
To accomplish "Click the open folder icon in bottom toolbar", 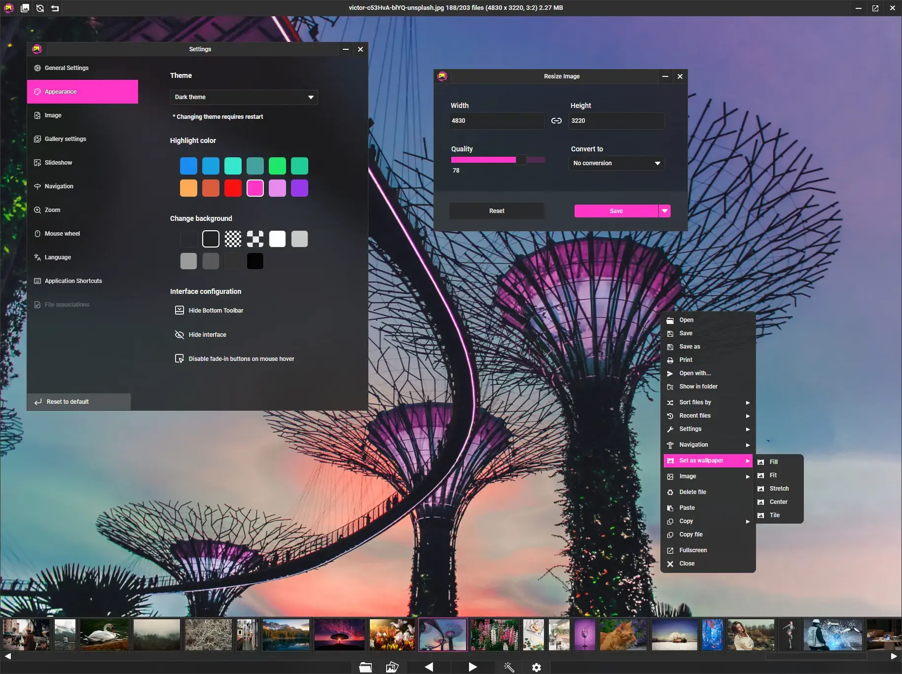I will coord(365,667).
